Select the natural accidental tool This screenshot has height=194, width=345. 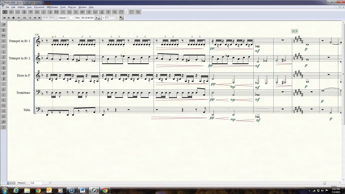(4, 100)
